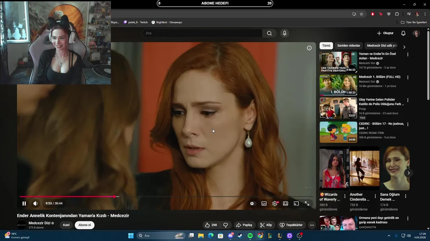Open petek_fi - Twitch bookmark
This screenshot has width=430, height=241.
click(136, 22)
